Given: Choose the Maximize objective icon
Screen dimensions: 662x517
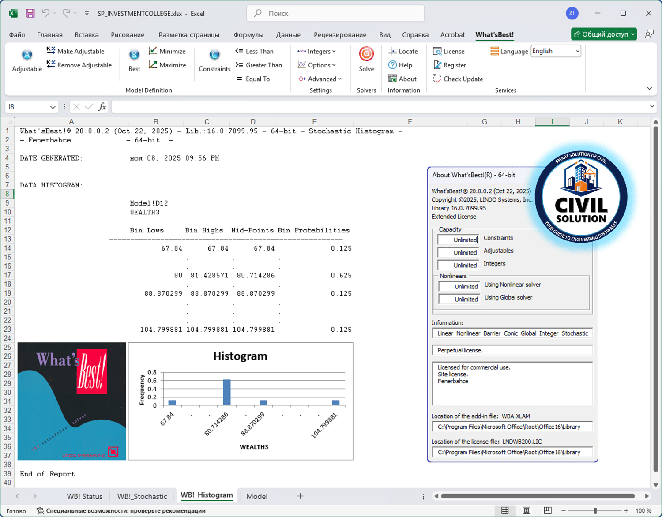Looking at the screenshot, I should tap(153, 65).
